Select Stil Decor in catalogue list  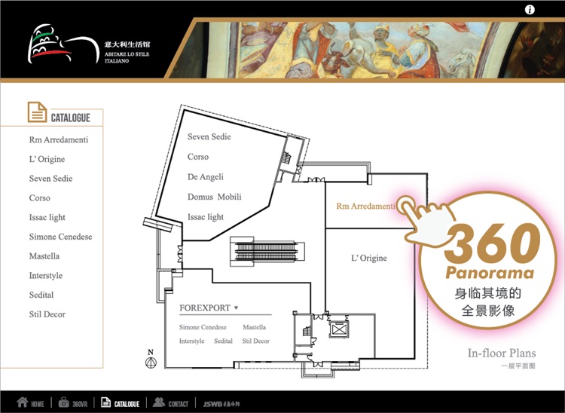tap(47, 314)
